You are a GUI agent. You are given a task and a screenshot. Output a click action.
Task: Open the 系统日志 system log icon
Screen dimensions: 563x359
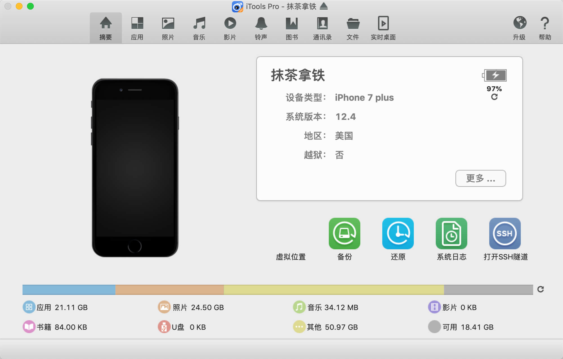point(452,233)
